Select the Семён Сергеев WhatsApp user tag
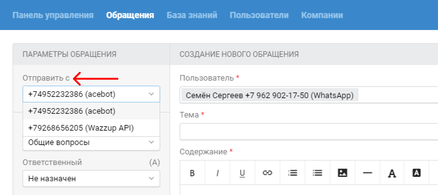The image size is (438, 195). coord(270,95)
